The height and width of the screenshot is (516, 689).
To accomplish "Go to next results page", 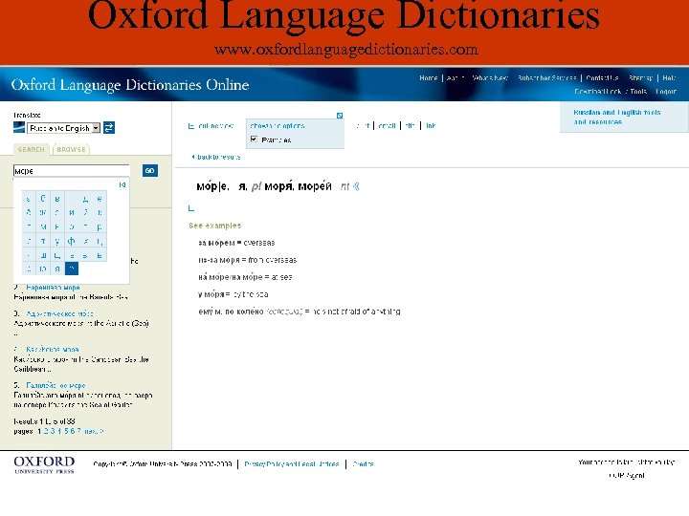I will click(94, 431).
